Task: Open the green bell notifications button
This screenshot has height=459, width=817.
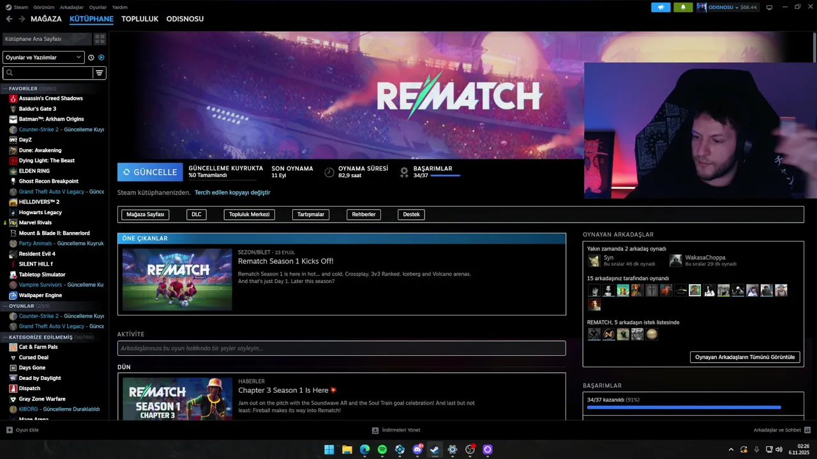Action: pyautogui.click(x=683, y=8)
